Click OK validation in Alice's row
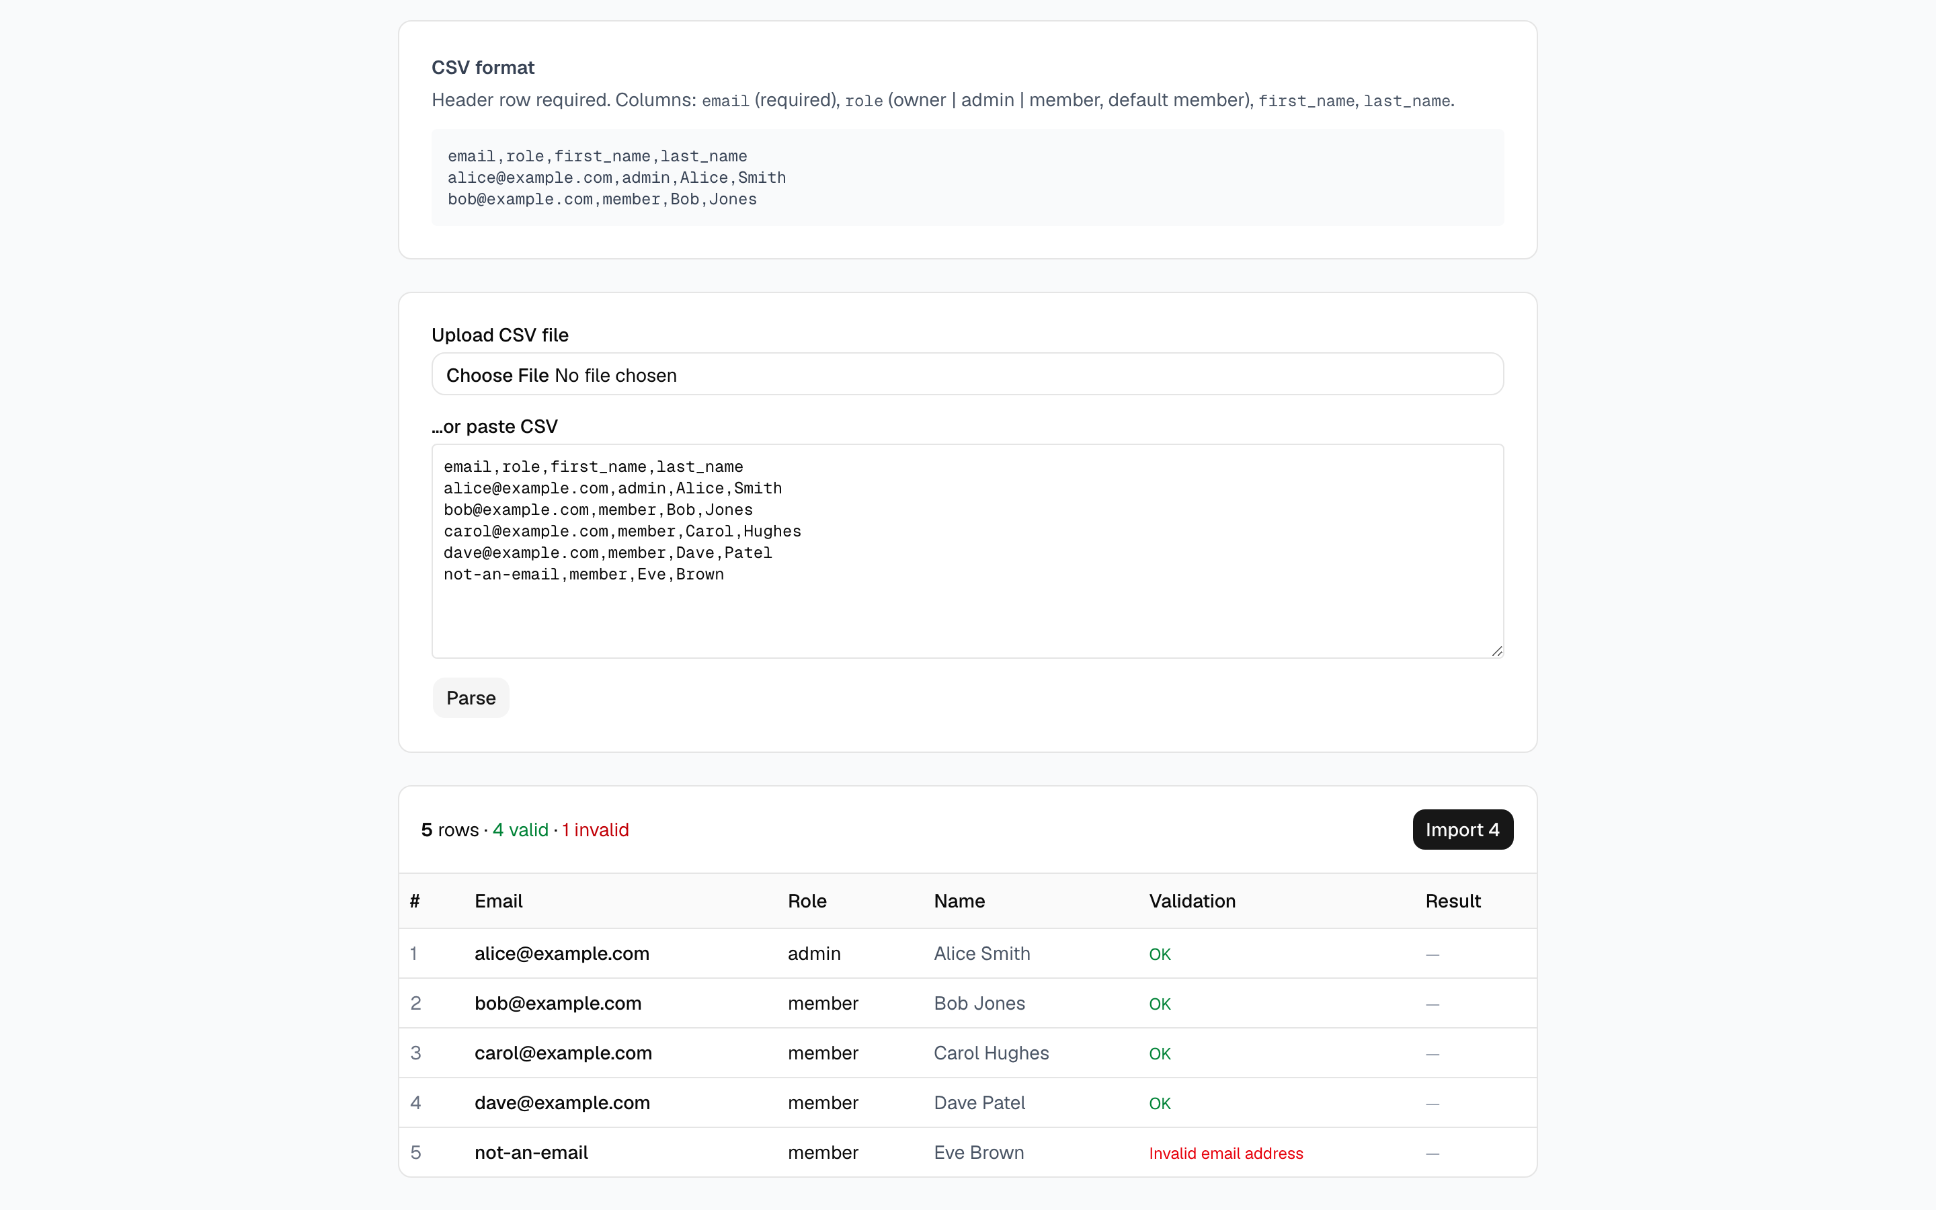Viewport: 1936px width, 1210px height. point(1159,954)
